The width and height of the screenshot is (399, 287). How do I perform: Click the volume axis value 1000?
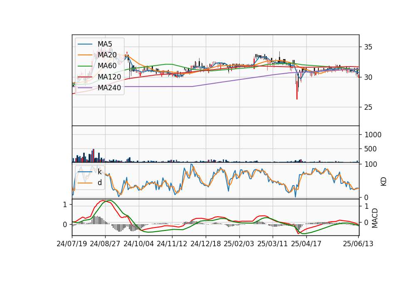point(373,135)
